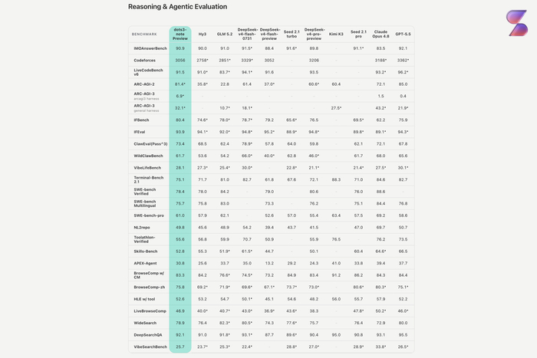The image size is (537, 358).
Task: Select the BENCHMARK column header
Action: [144, 34]
